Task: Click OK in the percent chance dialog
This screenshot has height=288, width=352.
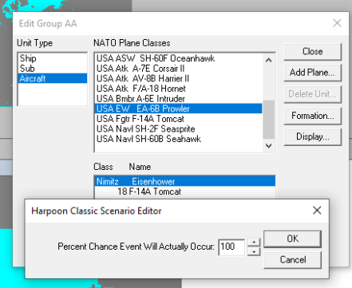Action: tap(292, 239)
